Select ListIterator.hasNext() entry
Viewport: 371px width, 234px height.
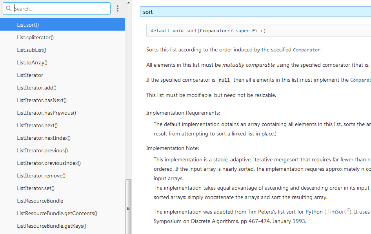(42, 100)
